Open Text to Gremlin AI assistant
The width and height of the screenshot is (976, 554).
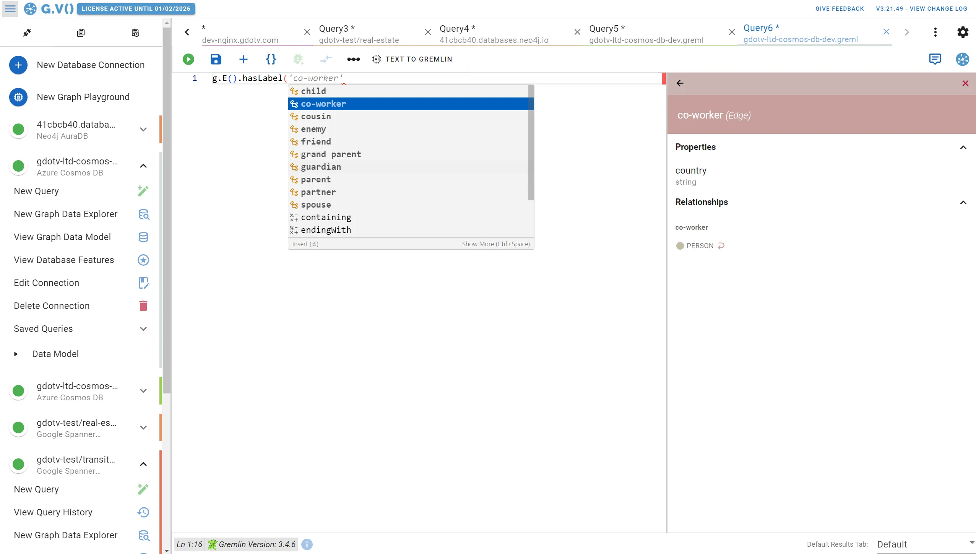pos(412,59)
